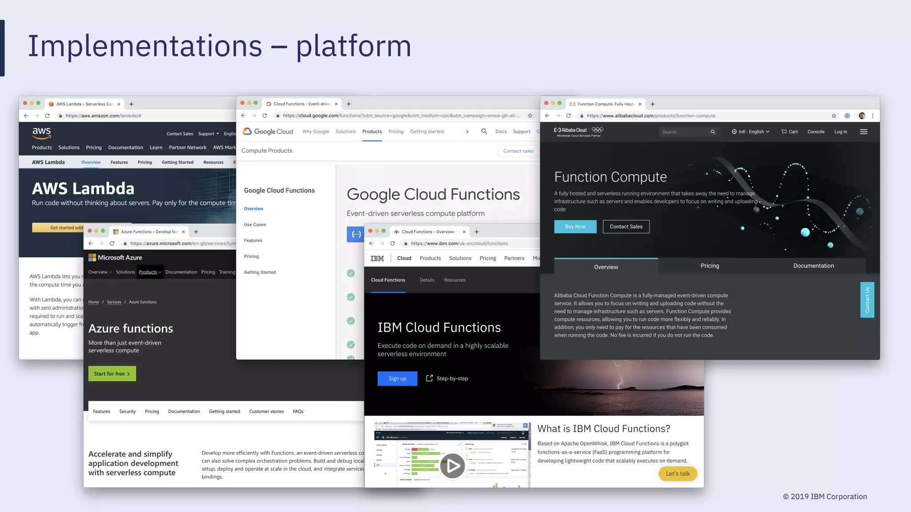Reload the AWS Lambda browser page
911x512 pixels.
coord(47,116)
